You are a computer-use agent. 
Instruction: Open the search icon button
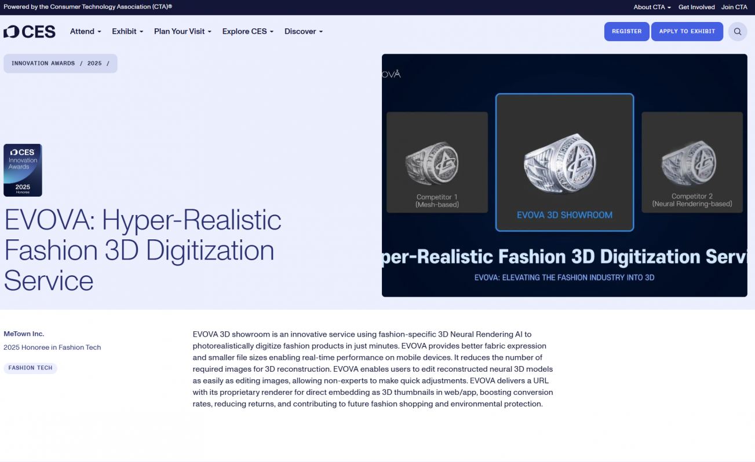[737, 32]
